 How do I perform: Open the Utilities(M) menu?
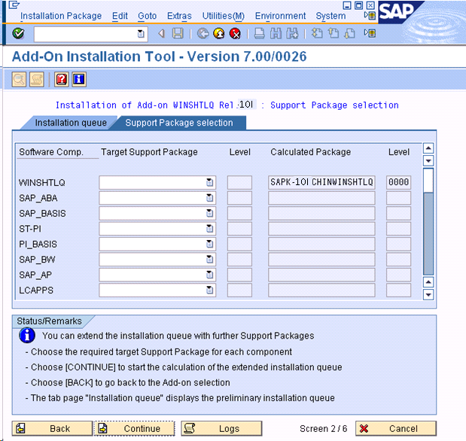pyautogui.click(x=223, y=16)
